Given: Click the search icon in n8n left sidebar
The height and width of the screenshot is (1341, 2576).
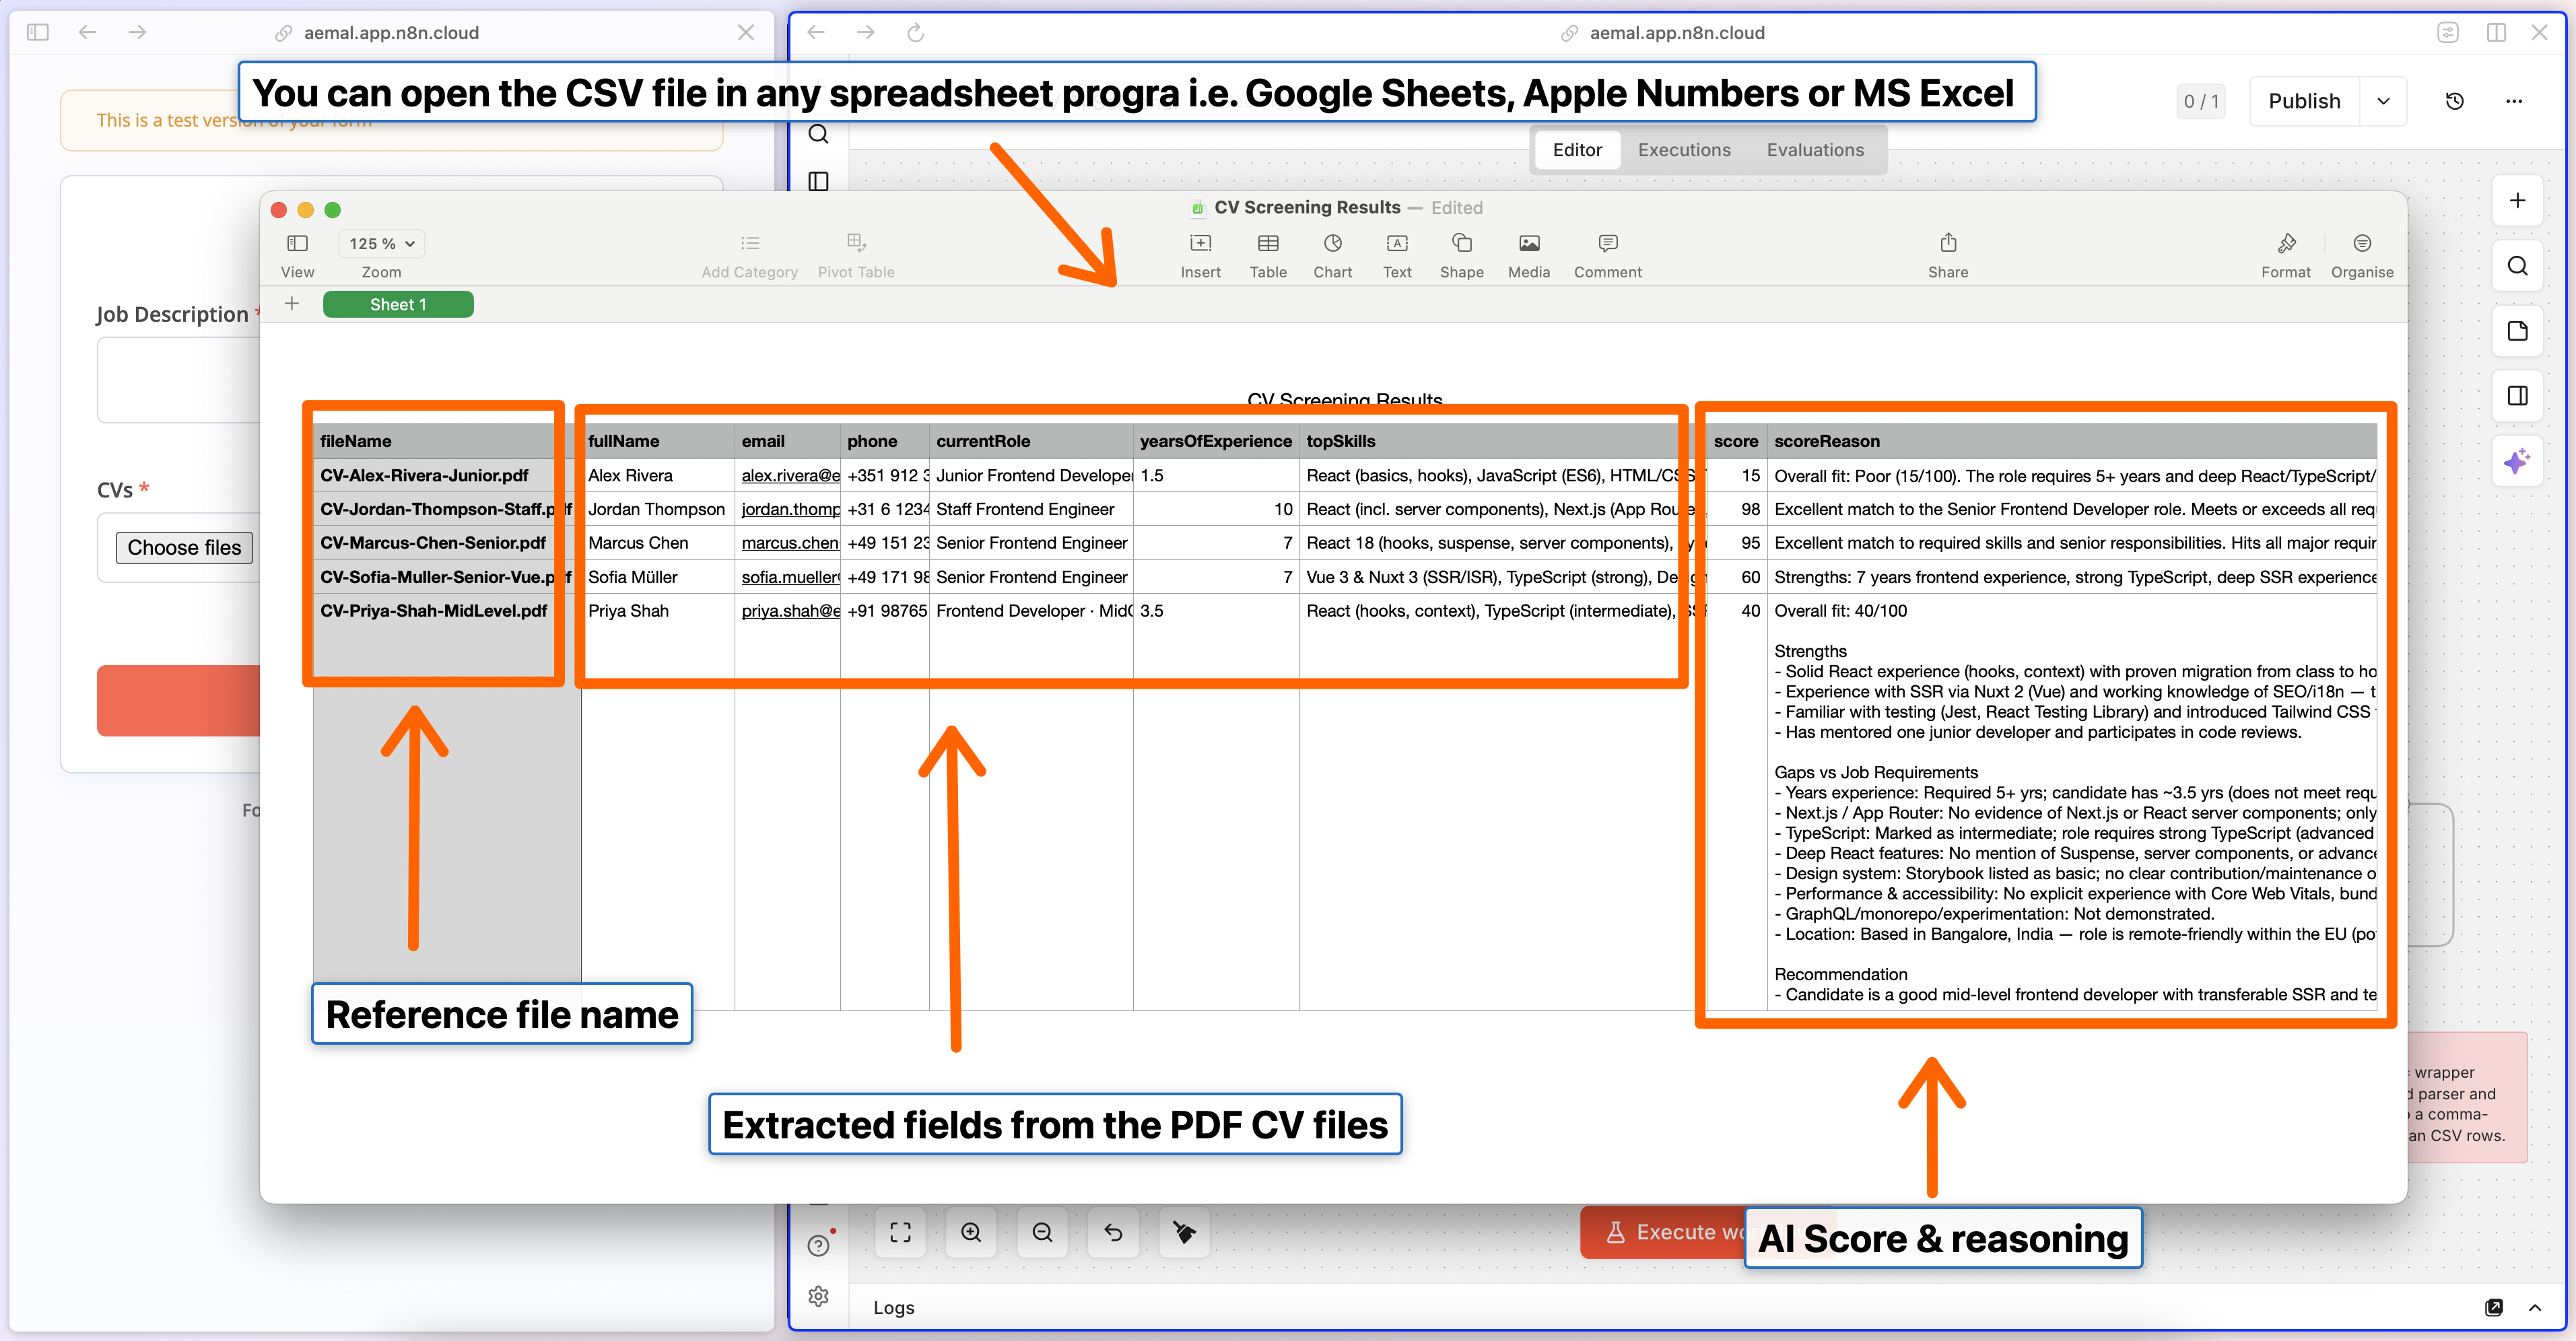Looking at the screenshot, I should (818, 134).
